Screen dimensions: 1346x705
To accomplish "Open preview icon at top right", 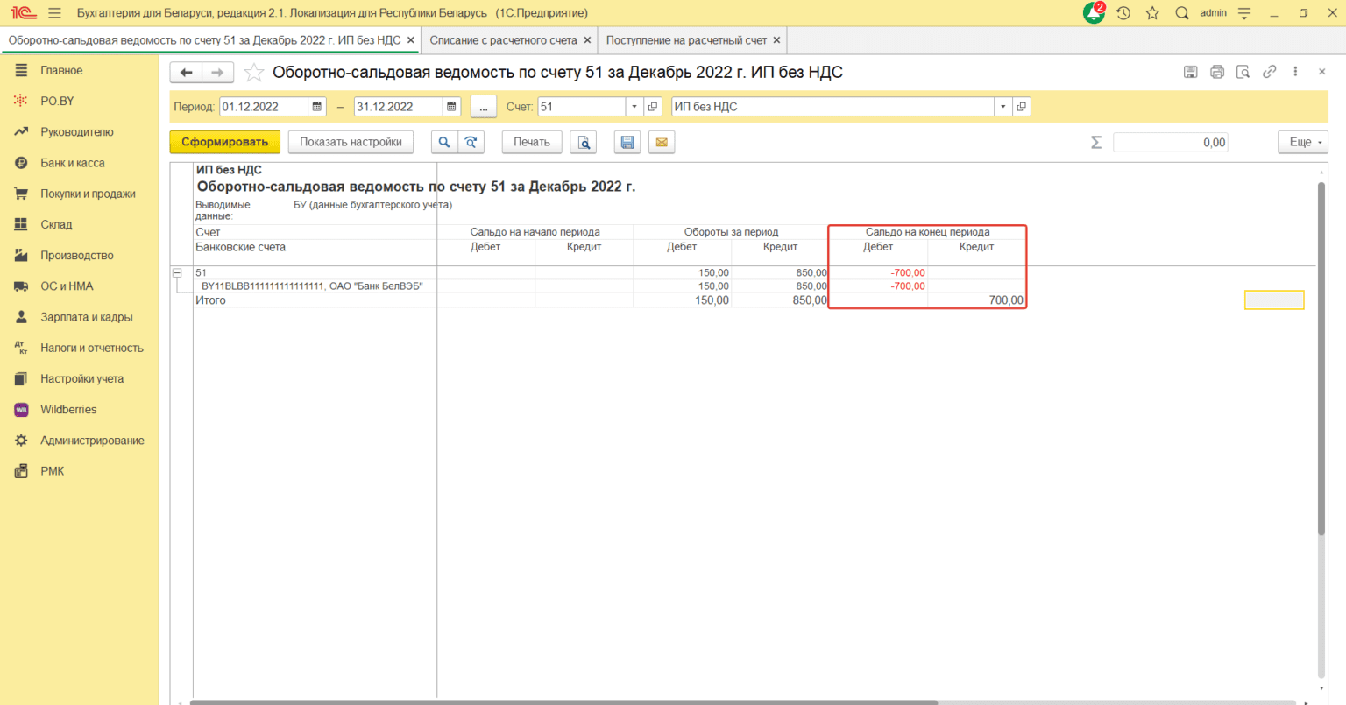I will pyautogui.click(x=1243, y=72).
